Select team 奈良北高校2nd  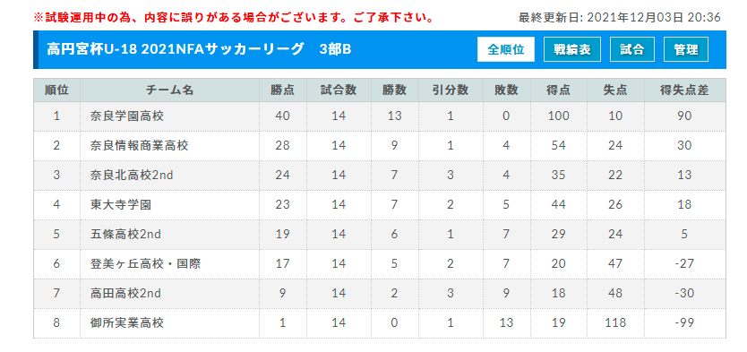click(132, 176)
